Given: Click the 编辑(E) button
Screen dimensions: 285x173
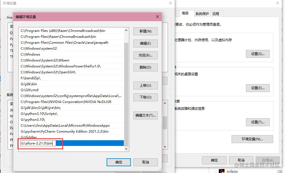Looking at the screenshot, I should click(145, 43).
